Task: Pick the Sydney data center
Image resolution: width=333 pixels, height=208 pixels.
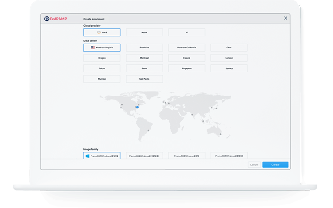Action: click(x=229, y=68)
